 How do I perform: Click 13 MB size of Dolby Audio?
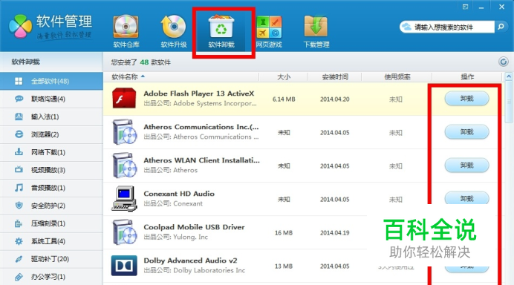284,266
